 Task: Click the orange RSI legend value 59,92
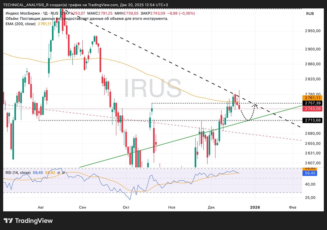pyautogui.click(x=50, y=172)
